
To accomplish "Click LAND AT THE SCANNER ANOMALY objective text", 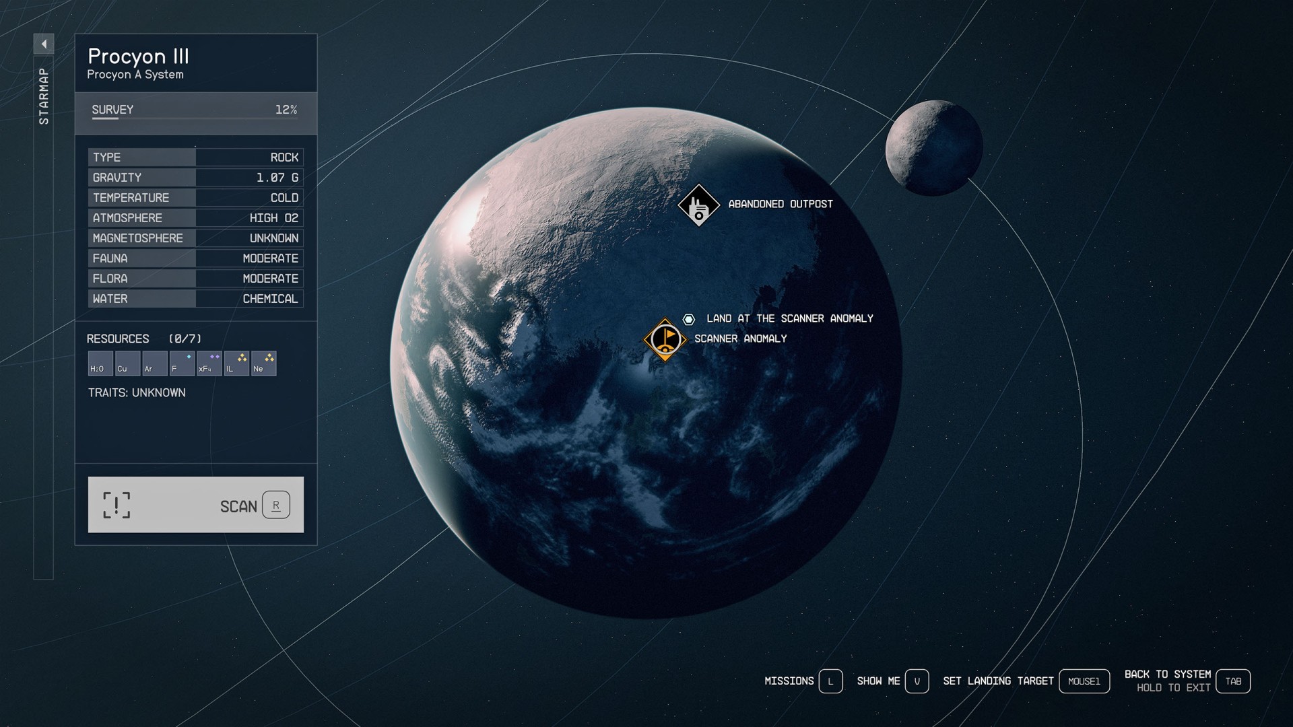I will tap(789, 318).
